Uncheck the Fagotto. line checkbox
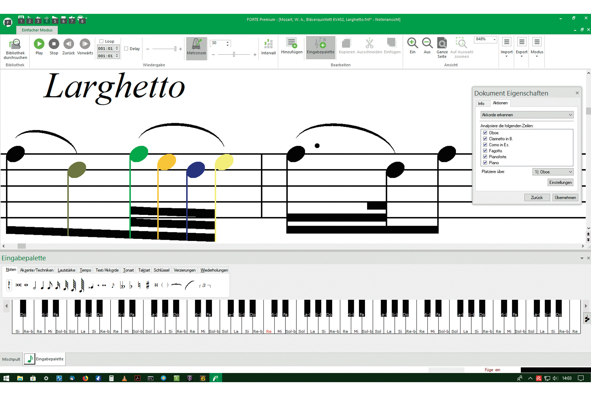Viewport: 591px width, 396px height. (x=485, y=151)
